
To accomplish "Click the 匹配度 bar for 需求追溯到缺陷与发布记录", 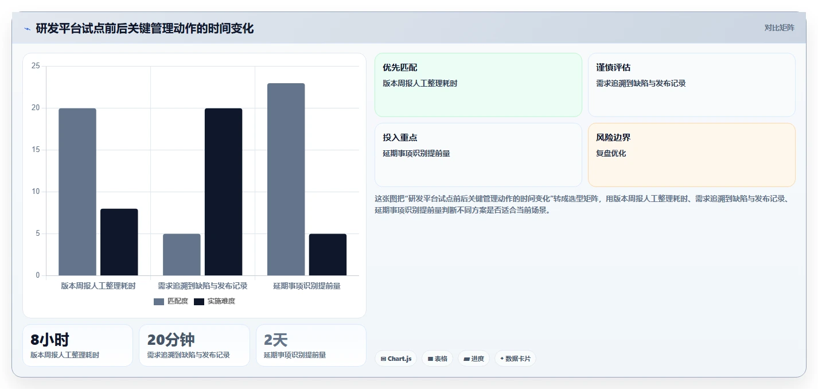I will 182,255.
